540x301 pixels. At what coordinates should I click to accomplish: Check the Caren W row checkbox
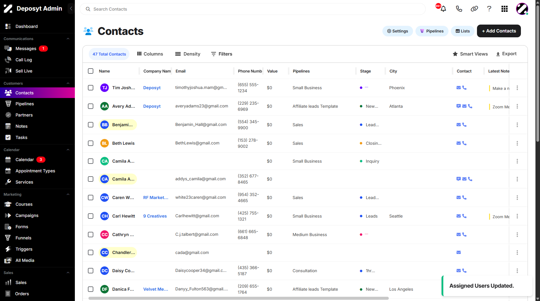click(x=91, y=198)
